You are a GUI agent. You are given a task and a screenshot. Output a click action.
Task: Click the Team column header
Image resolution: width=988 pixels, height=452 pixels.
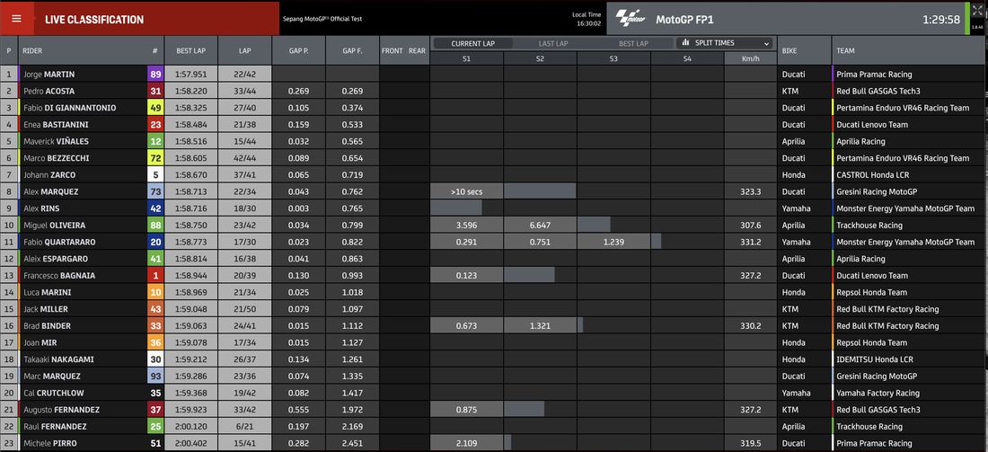909,51
